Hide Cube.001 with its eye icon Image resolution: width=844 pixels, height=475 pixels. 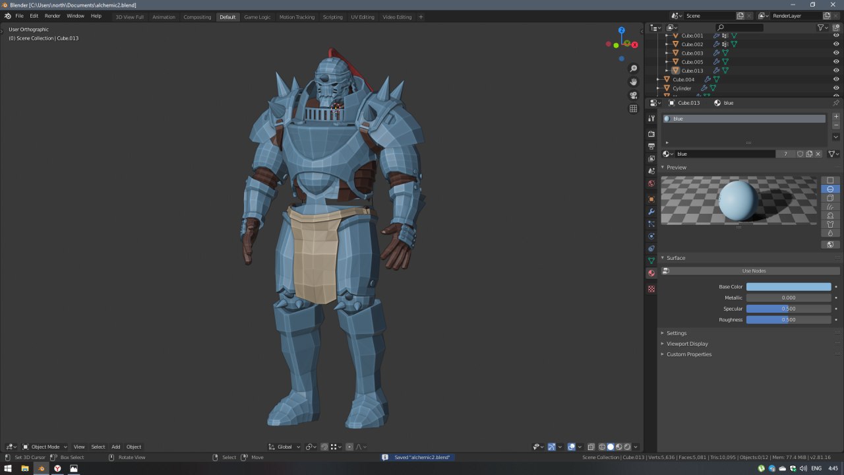[x=836, y=36]
